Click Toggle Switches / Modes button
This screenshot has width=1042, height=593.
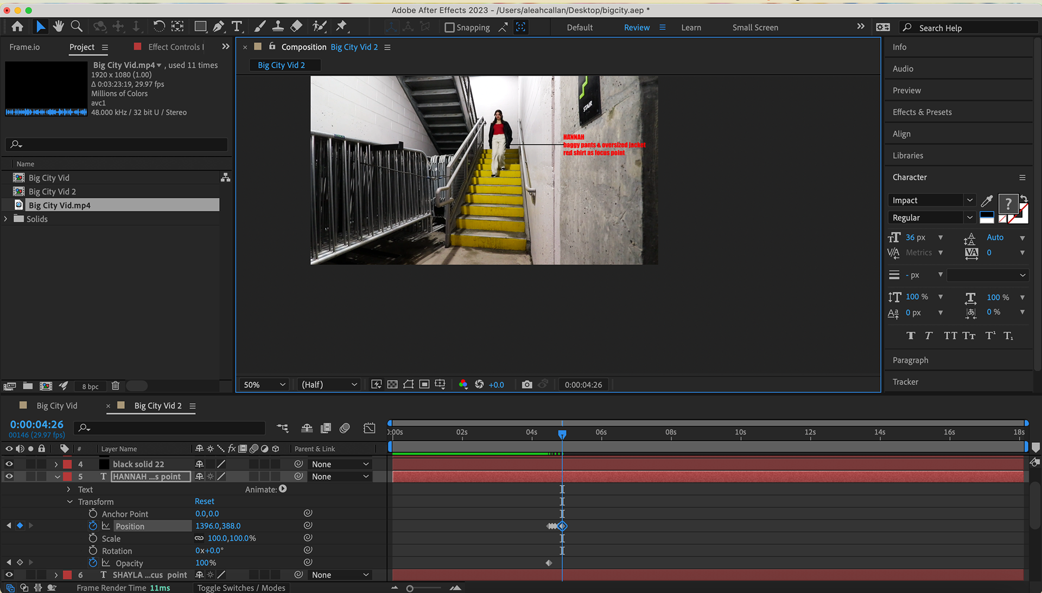[x=241, y=588]
